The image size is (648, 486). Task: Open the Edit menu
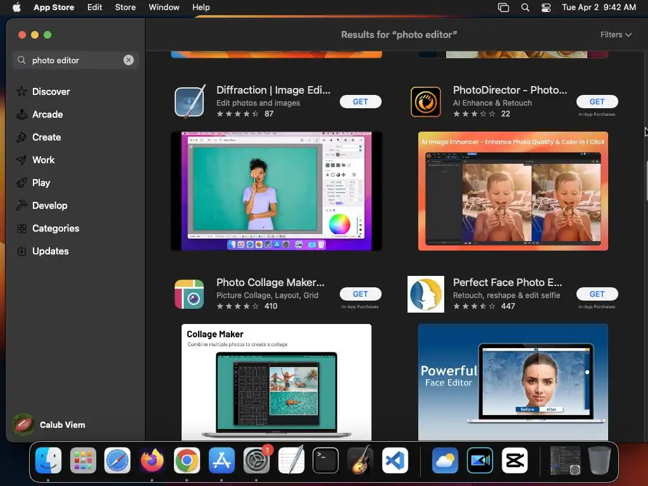coord(95,7)
